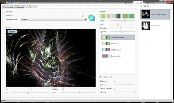The image size is (174, 103).
Task: Select the Layer properties tab
Action: [x=32, y=7]
